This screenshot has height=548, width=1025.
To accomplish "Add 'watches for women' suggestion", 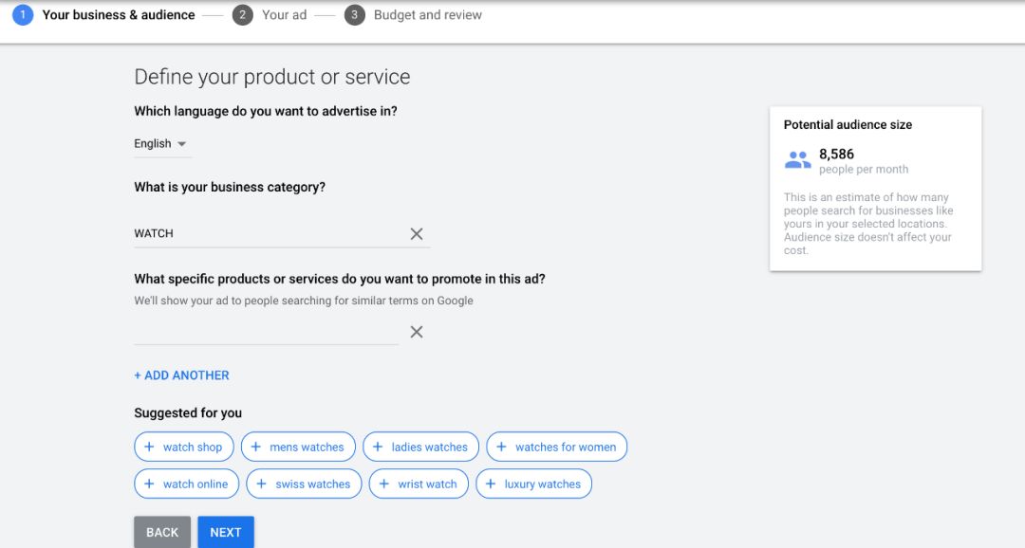I will (557, 447).
